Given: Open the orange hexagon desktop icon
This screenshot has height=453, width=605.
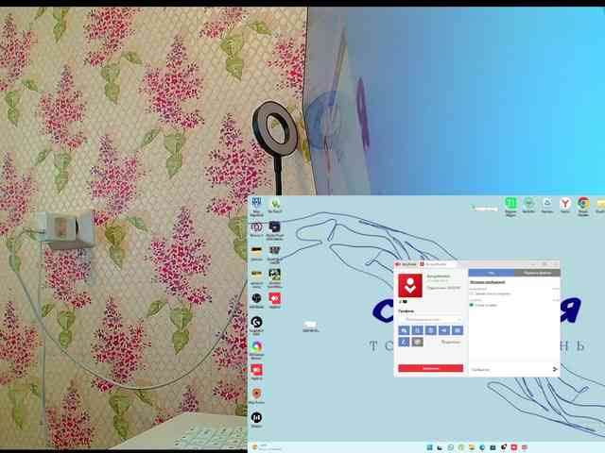Looking at the screenshot, I should 256,395.
